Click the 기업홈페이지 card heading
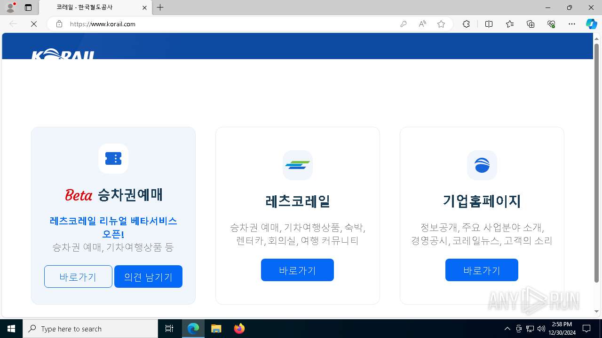The image size is (602, 338). pyautogui.click(x=482, y=201)
